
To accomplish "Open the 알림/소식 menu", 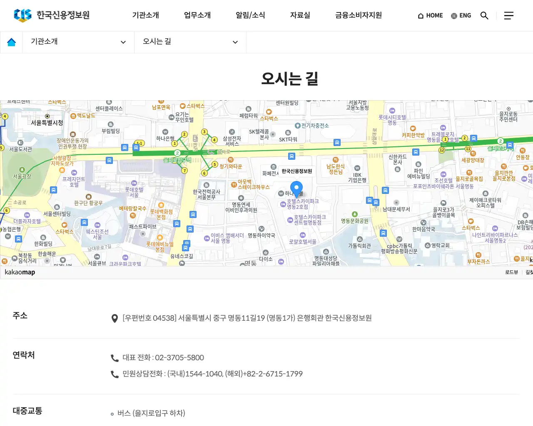I will 250,15.
